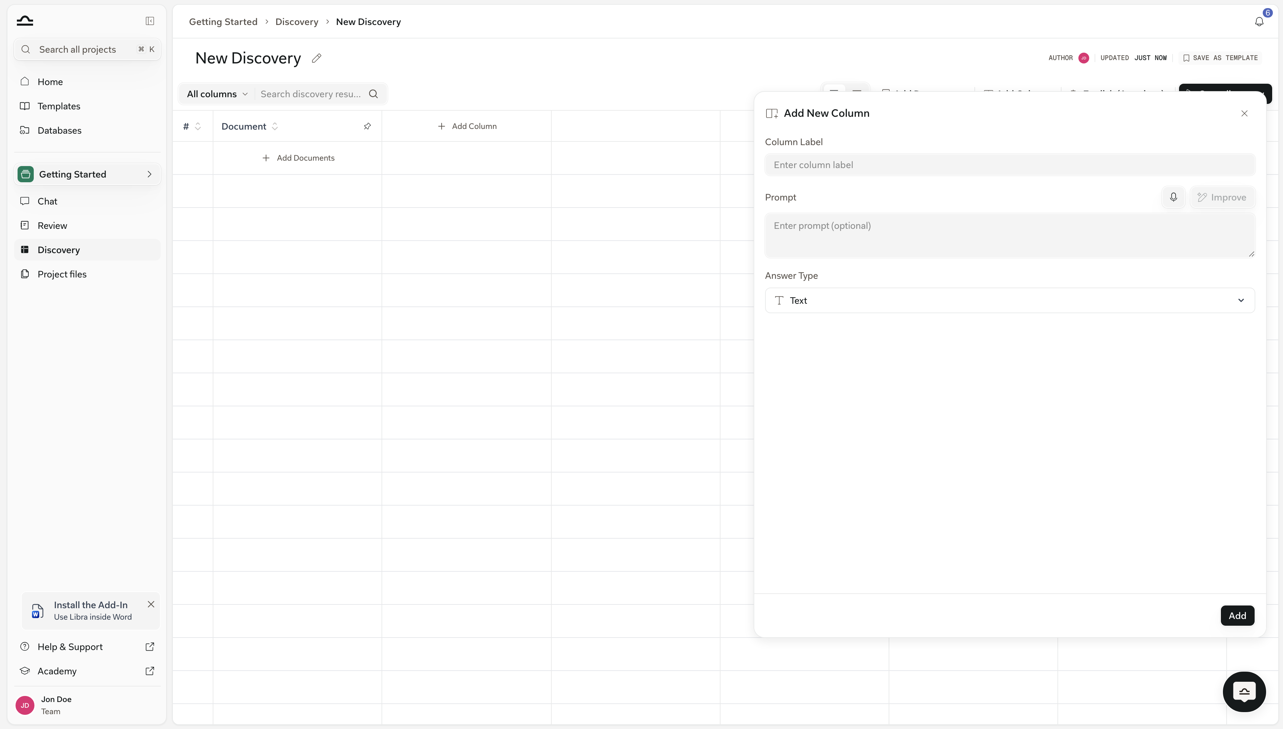This screenshot has height=729, width=1283.
Task: Go to Review in the sidebar
Action: coord(87,225)
